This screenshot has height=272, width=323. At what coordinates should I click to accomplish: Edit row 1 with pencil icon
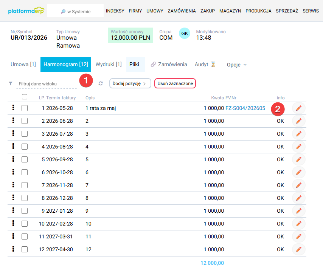[299, 108]
